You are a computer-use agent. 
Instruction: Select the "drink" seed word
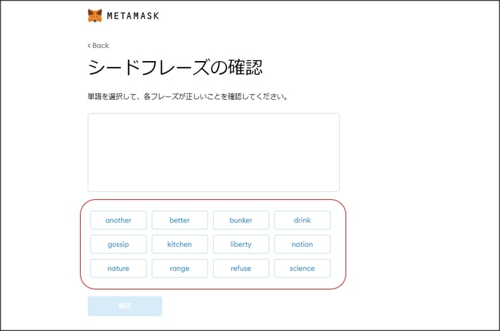point(302,220)
